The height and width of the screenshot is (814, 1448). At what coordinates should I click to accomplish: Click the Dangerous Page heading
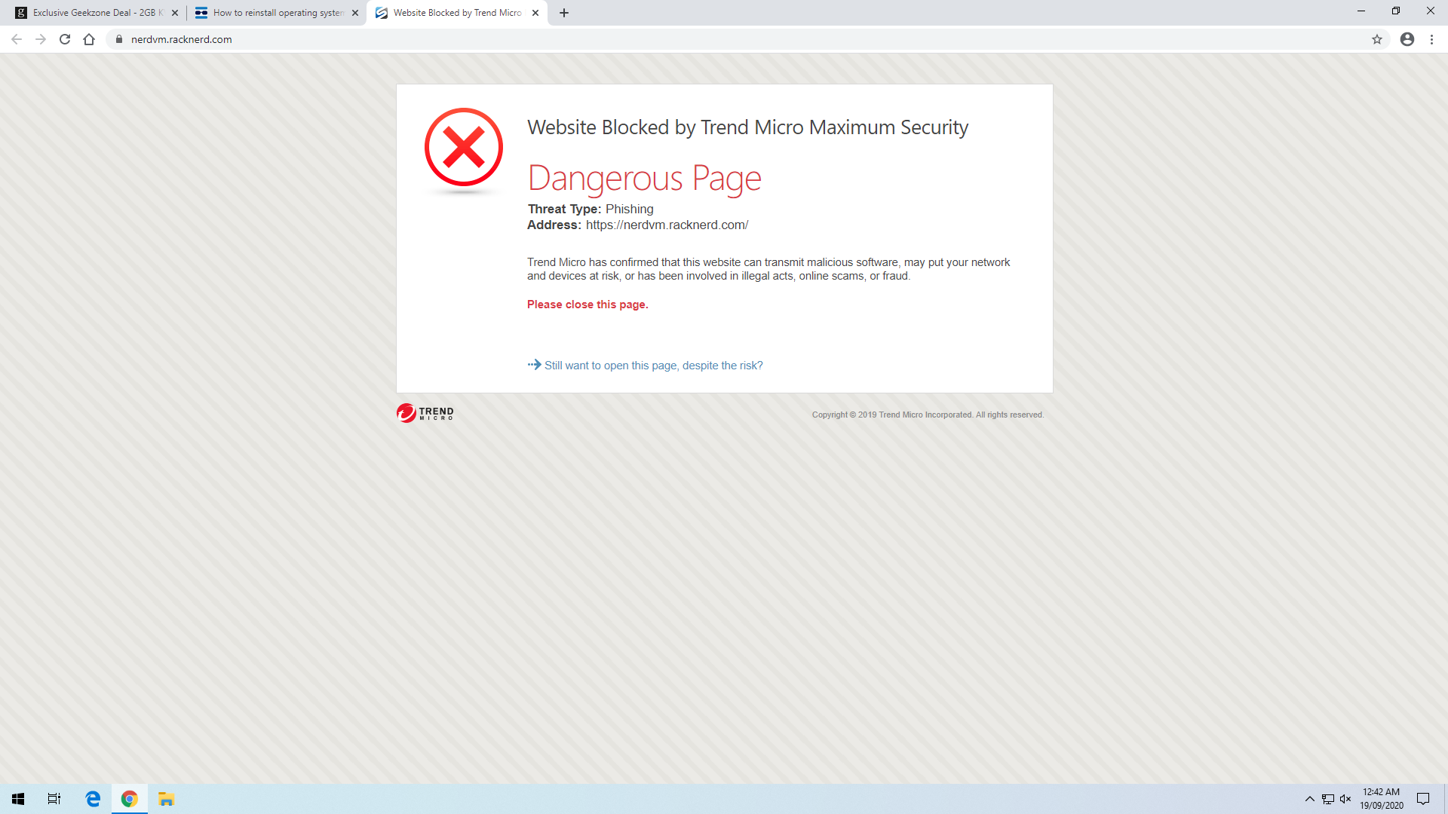click(644, 179)
